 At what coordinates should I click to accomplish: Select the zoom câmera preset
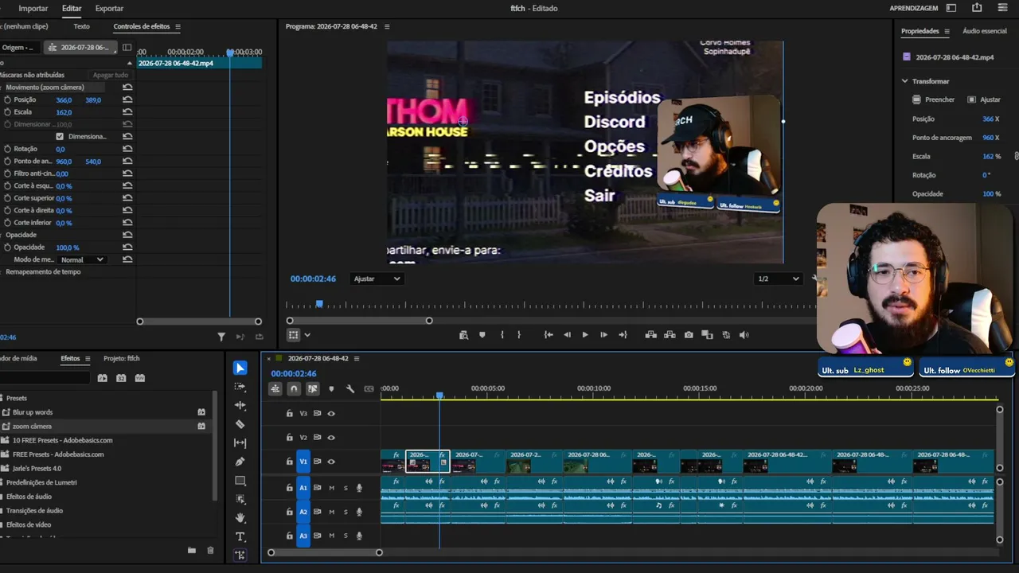[107, 427]
